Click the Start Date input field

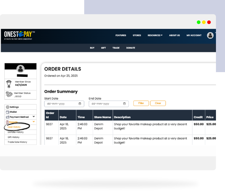(61, 104)
